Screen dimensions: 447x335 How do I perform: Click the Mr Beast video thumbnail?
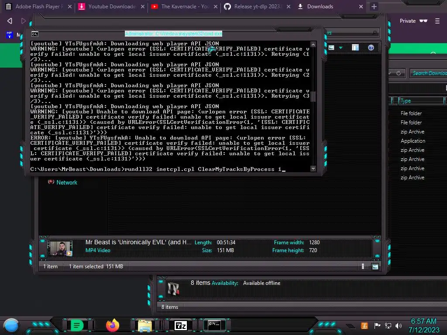pos(60,248)
